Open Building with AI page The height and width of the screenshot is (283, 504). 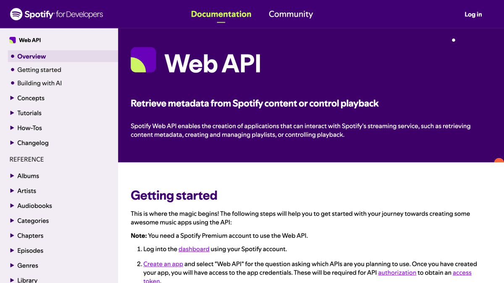coord(39,83)
